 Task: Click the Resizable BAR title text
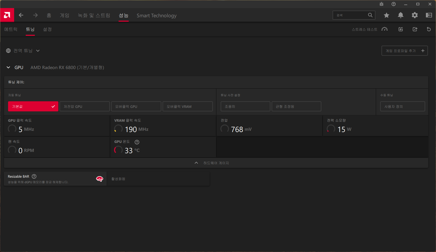tap(18, 176)
